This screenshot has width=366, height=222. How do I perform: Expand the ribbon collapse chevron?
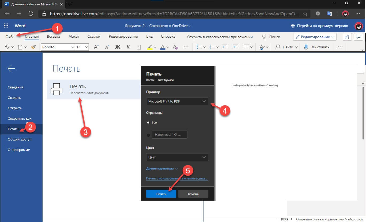(363, 50)
